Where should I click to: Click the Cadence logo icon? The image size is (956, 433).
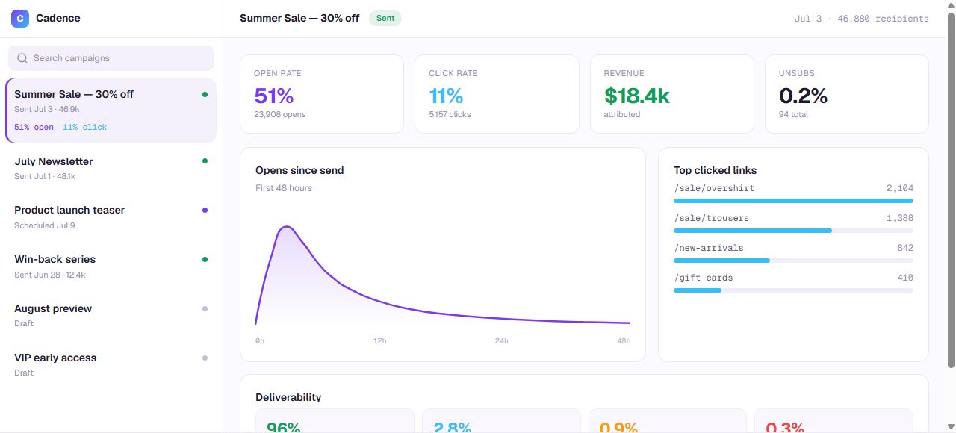point(20,18)
